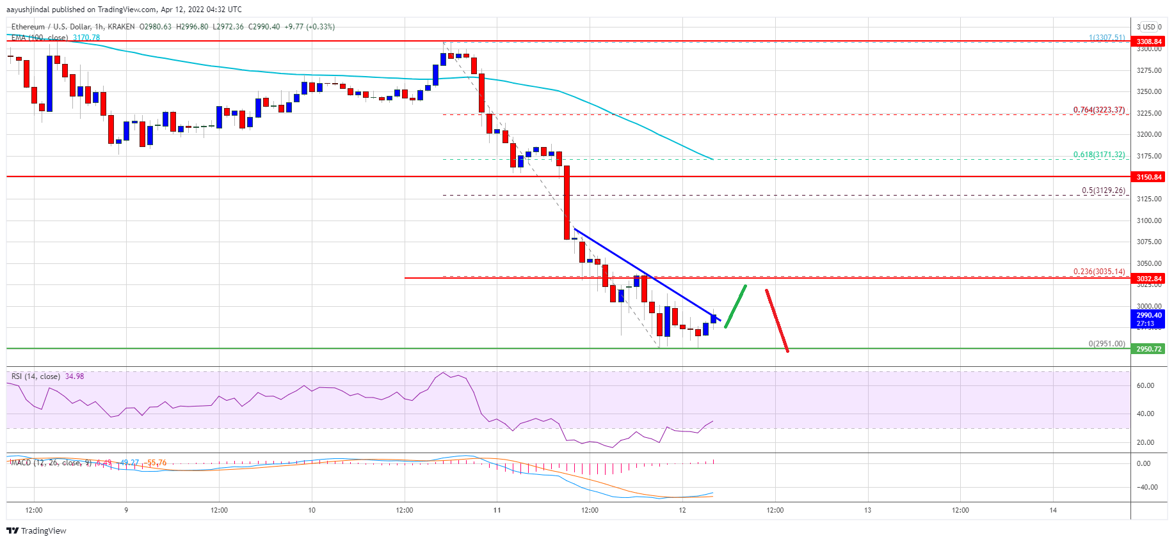Click date label 9 on time axis

coord(126,510)
